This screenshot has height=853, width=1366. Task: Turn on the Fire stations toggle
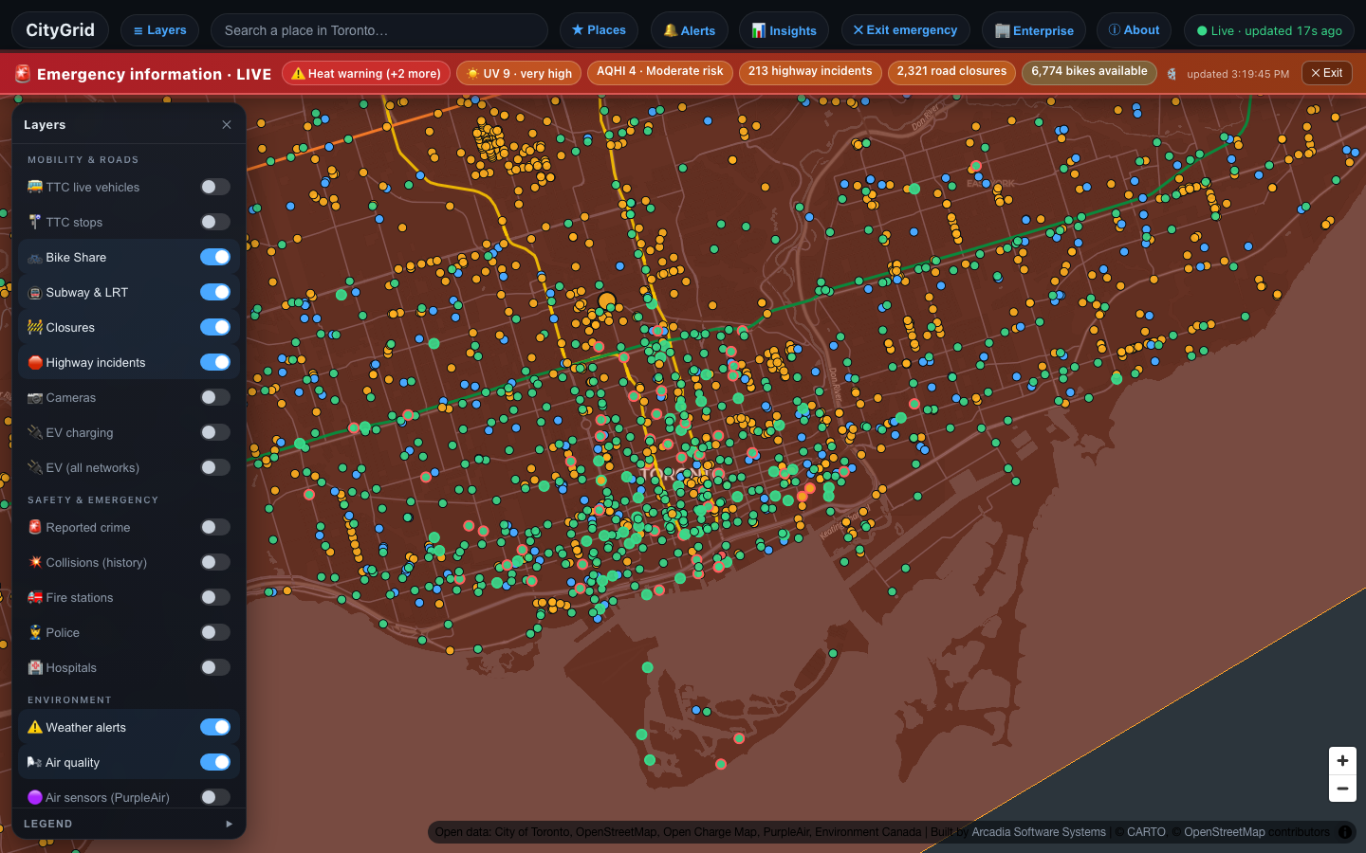point(215,597)
